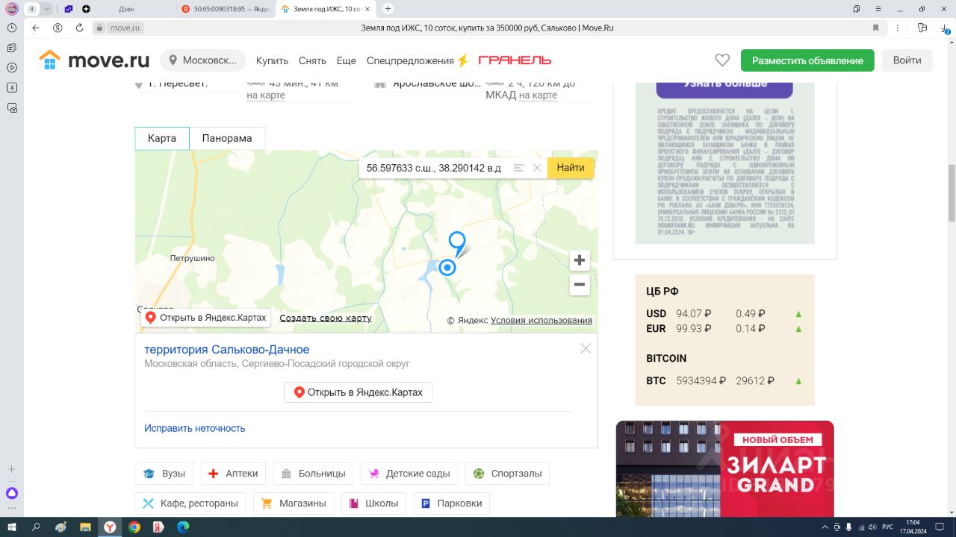The height and width of the screenshot is (537, 956).
Task: Clear the map search coordinates
Action: coord(536,168)
